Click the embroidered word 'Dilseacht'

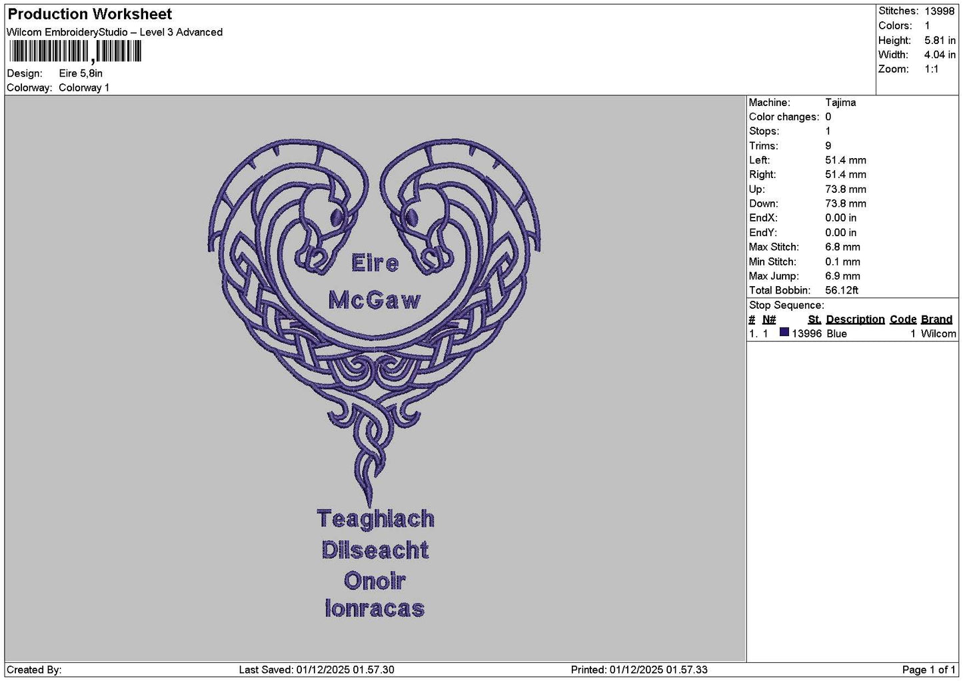[x=375, y=550]
